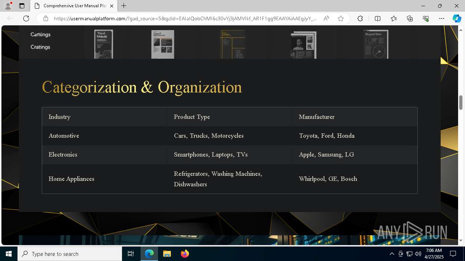Open the tab actions menu icon

22,6
